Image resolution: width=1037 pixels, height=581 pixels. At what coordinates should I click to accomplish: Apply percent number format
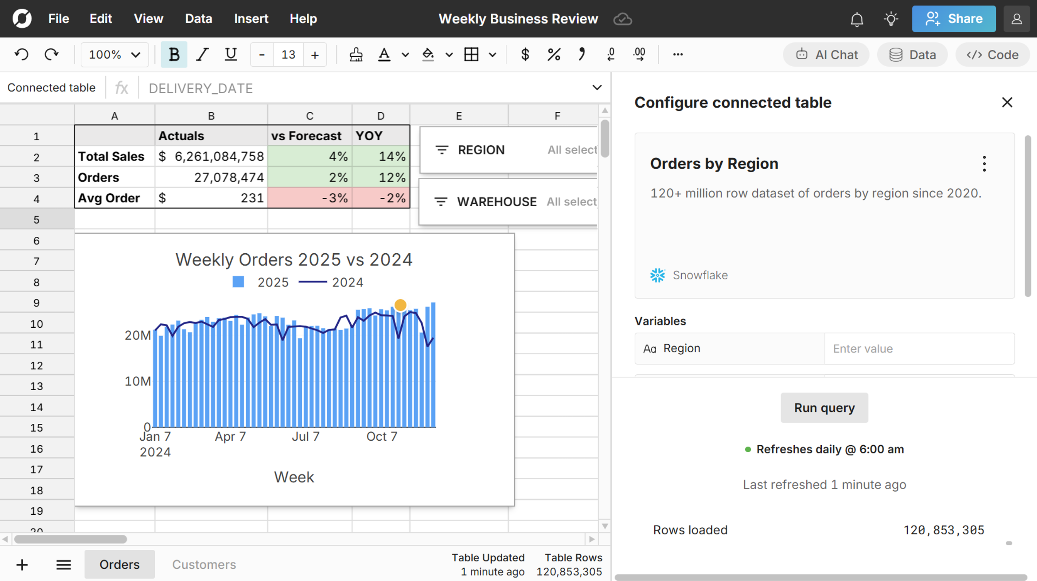[x=554, y=54]
